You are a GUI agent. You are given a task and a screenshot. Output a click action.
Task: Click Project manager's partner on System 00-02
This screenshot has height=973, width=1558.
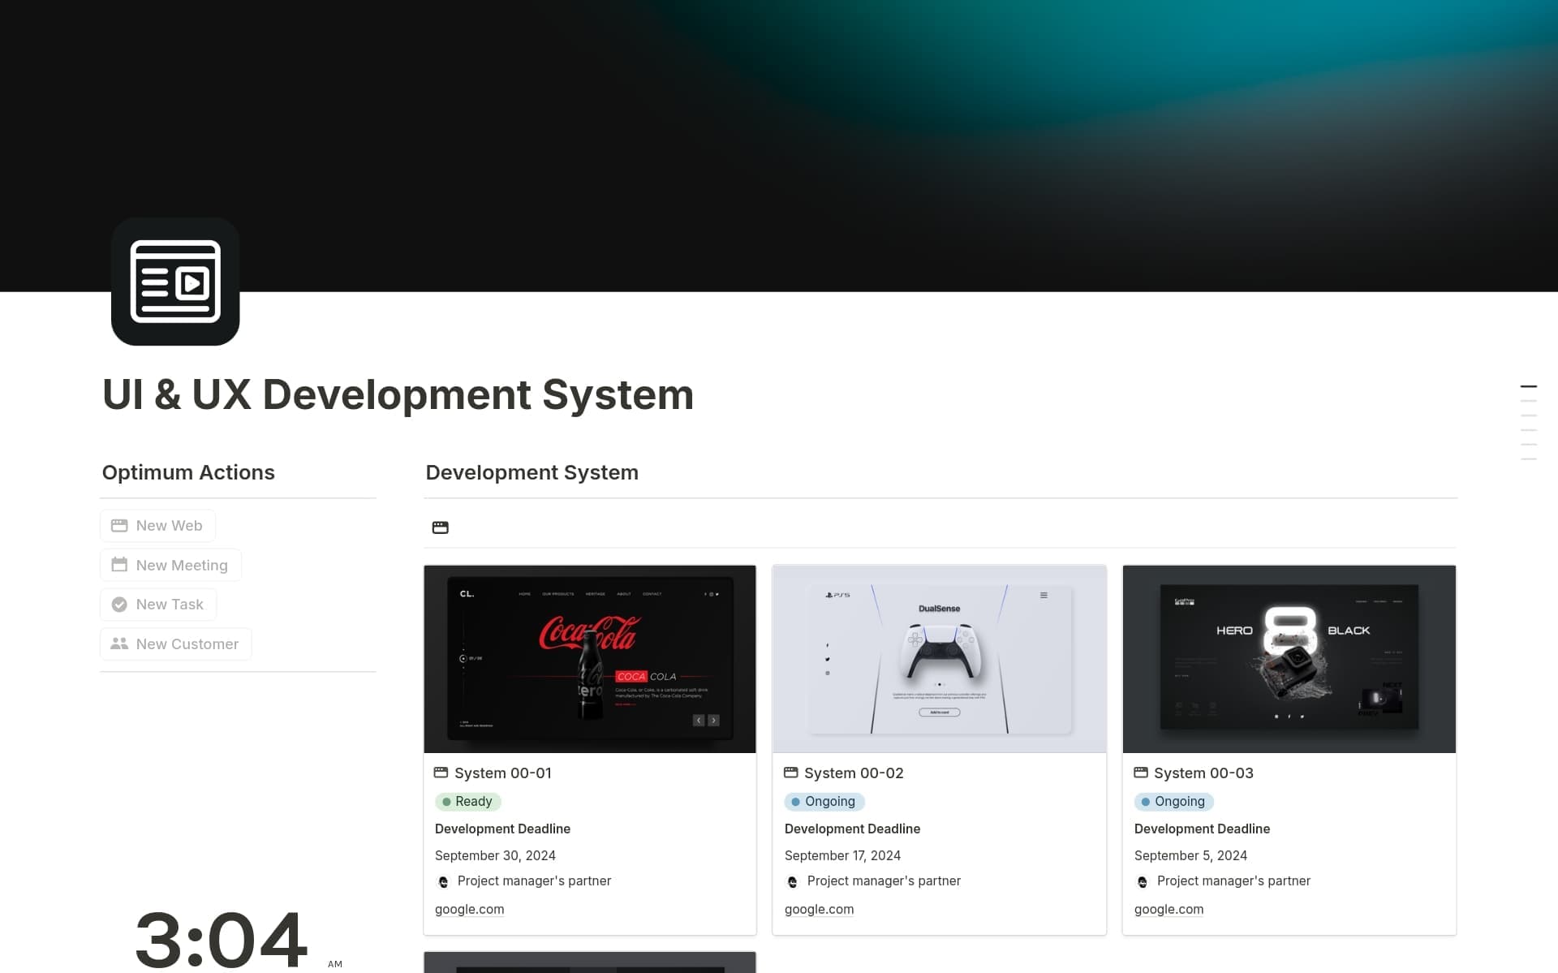pyautogui.click(x=884, y=881)
